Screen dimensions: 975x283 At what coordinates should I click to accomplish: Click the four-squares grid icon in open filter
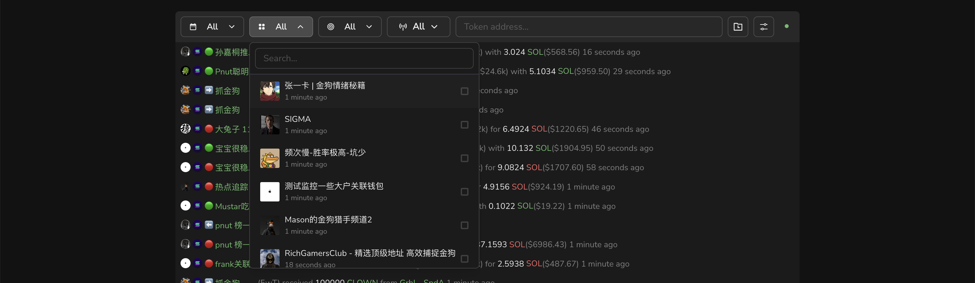click(x=261, y=27)
